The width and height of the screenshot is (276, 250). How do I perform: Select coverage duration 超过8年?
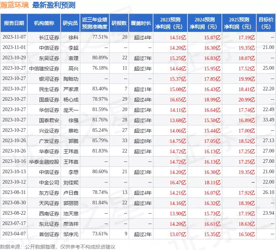143,141
